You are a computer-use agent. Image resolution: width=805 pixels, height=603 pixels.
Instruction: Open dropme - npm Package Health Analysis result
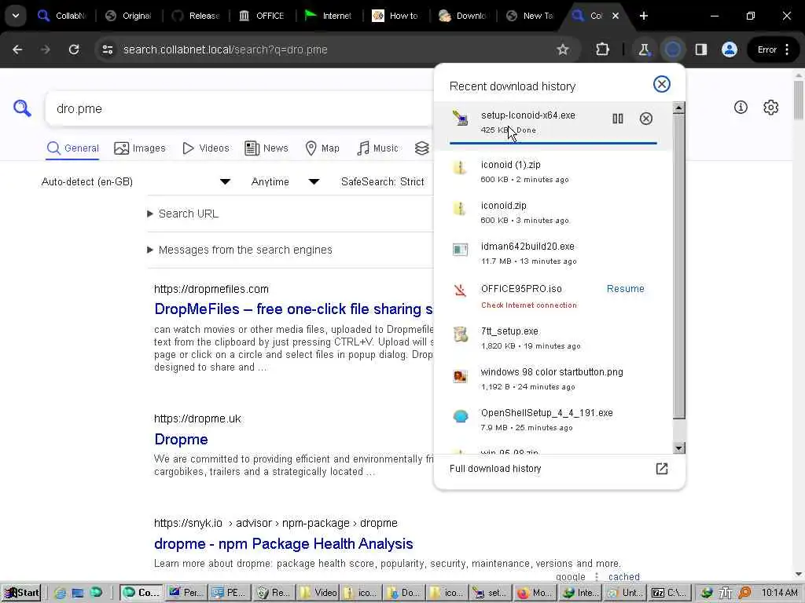tap(283, 543)
